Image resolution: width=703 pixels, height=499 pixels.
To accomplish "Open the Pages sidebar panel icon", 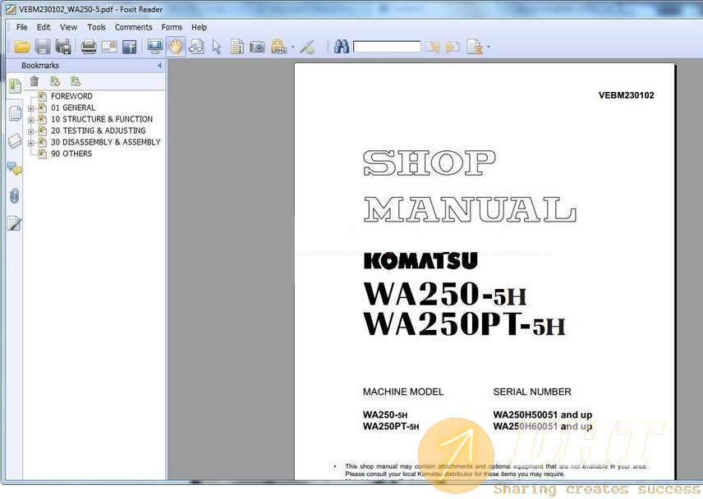I will 15,113.
